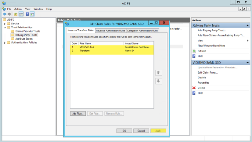Close the Edit Claim Rules dialog

164,23
